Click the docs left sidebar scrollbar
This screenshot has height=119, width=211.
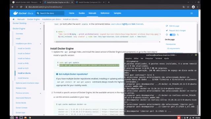[x=44, y=57]
